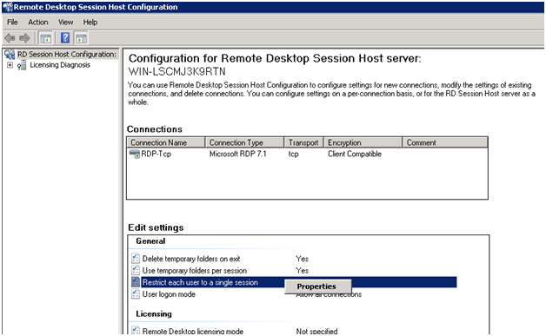This screenshot has width=546, height=336.
Task: Sort by Connection Name column header
Action: 166,142
